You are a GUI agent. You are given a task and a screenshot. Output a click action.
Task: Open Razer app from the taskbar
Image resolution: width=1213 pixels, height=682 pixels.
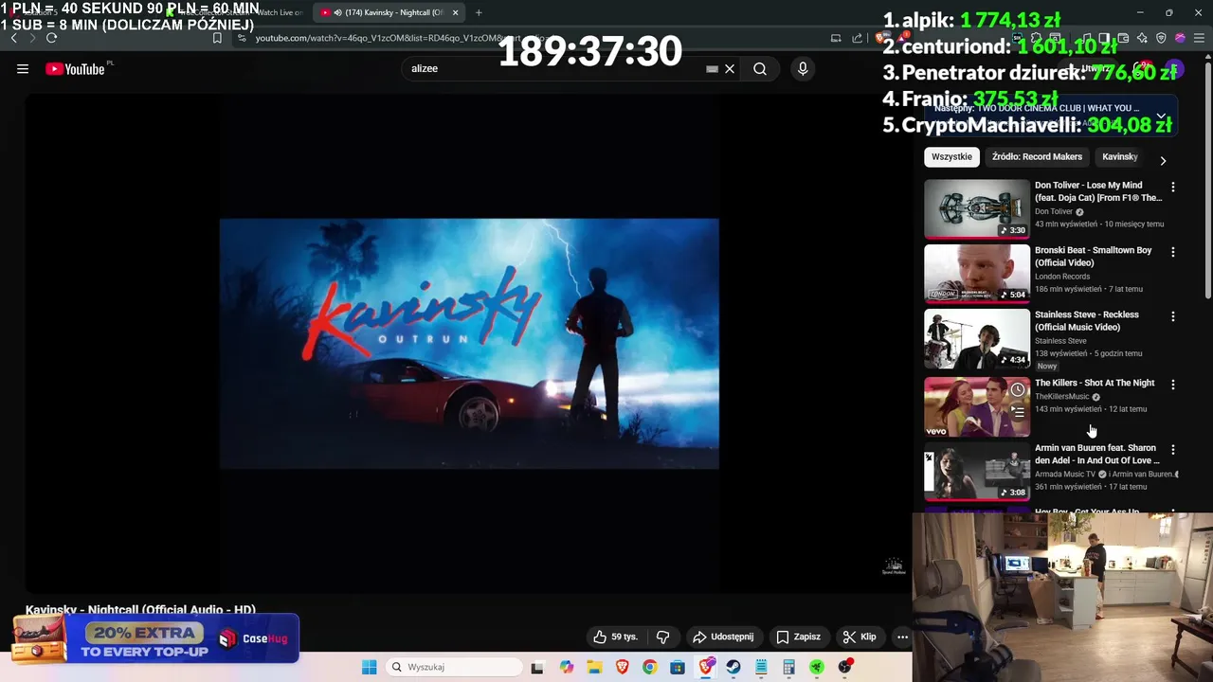[817, 667]
